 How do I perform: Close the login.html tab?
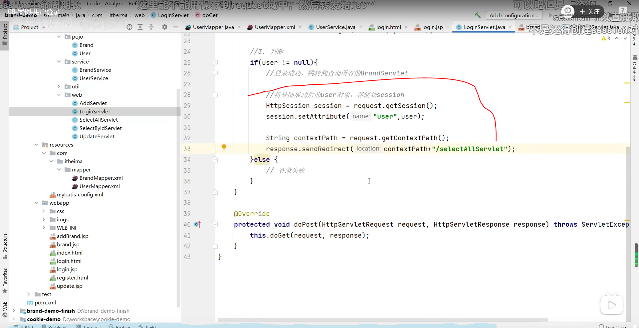[x=406, y=27]
